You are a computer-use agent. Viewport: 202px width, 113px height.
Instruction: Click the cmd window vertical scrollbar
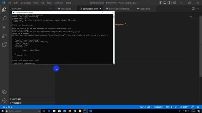[114, 39]
